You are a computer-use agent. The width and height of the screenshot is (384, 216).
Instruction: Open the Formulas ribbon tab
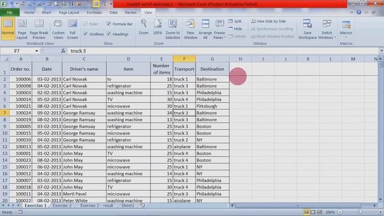click(x=94, y=12)
